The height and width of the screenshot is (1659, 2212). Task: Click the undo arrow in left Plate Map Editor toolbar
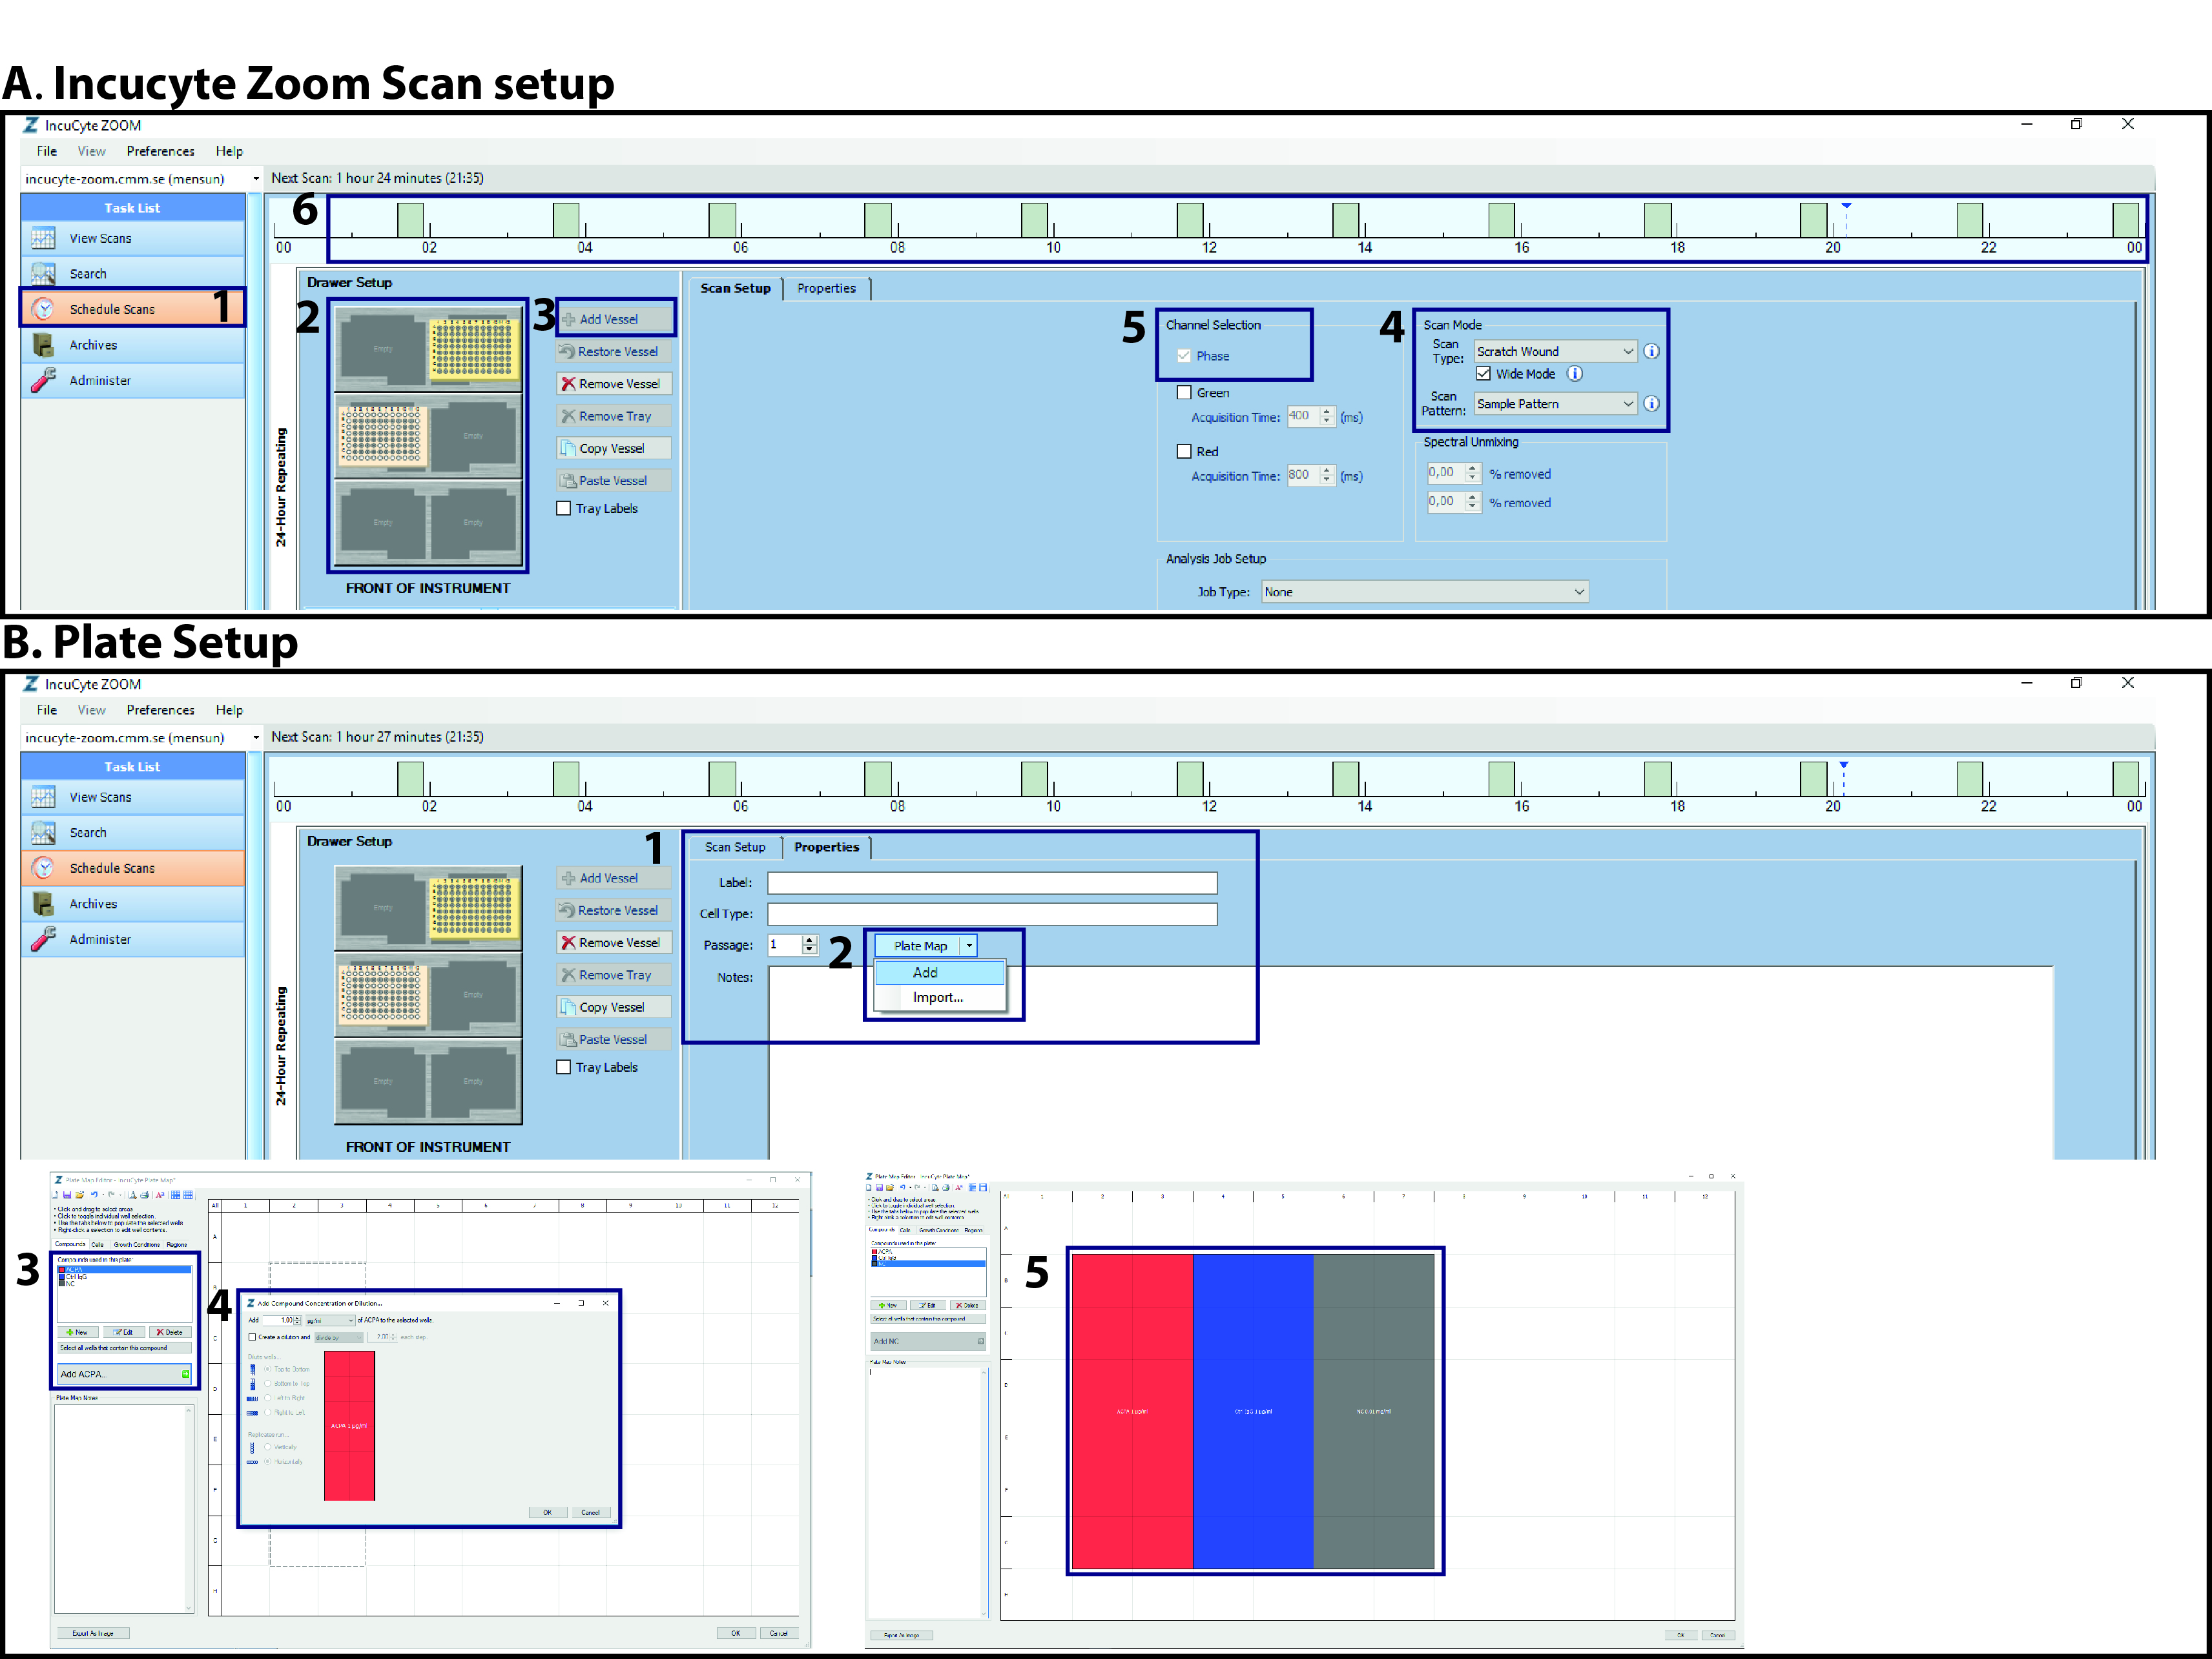94,1195
